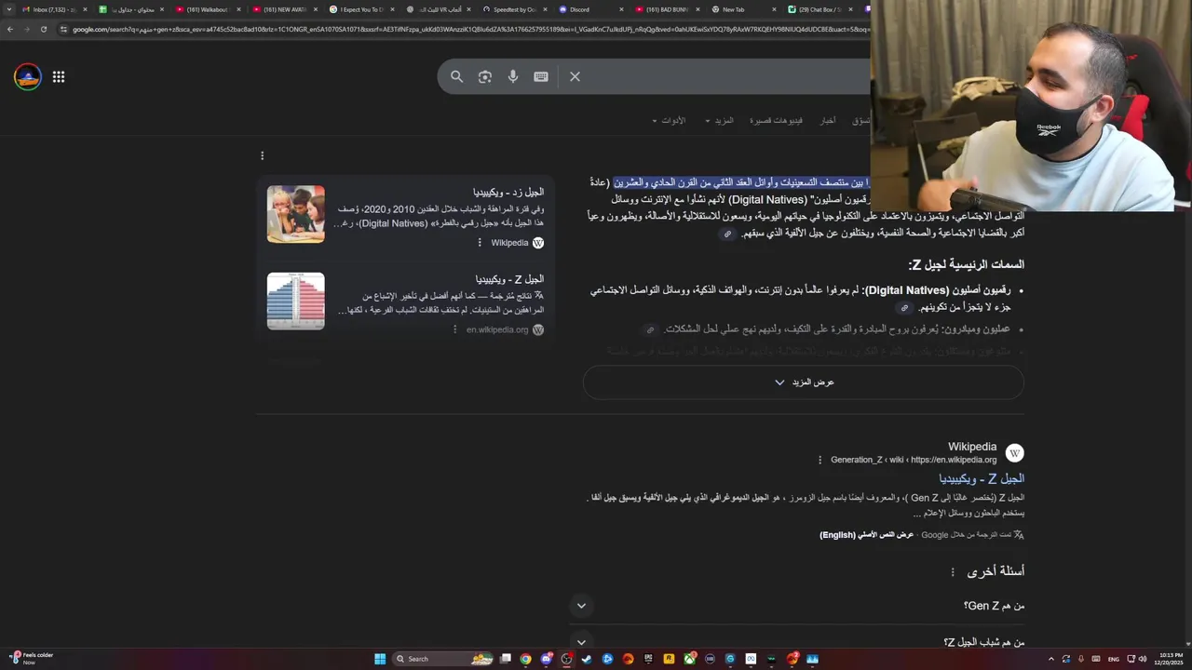Image resolution: width=1192 pixels, height=670 pixels.
Task: Click into the Google search text field
Action: pos(726,76)
